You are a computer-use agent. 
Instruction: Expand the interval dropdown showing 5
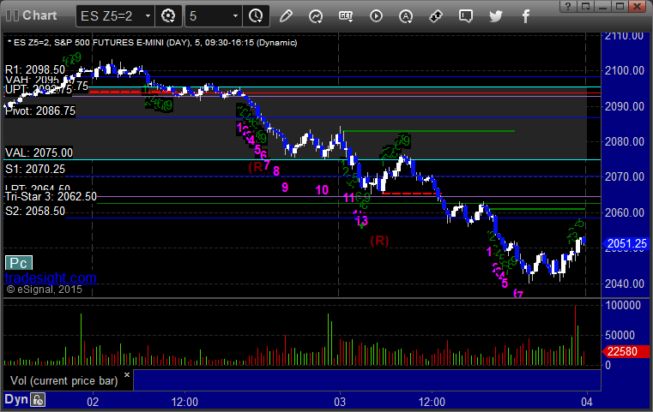[235, 16]
